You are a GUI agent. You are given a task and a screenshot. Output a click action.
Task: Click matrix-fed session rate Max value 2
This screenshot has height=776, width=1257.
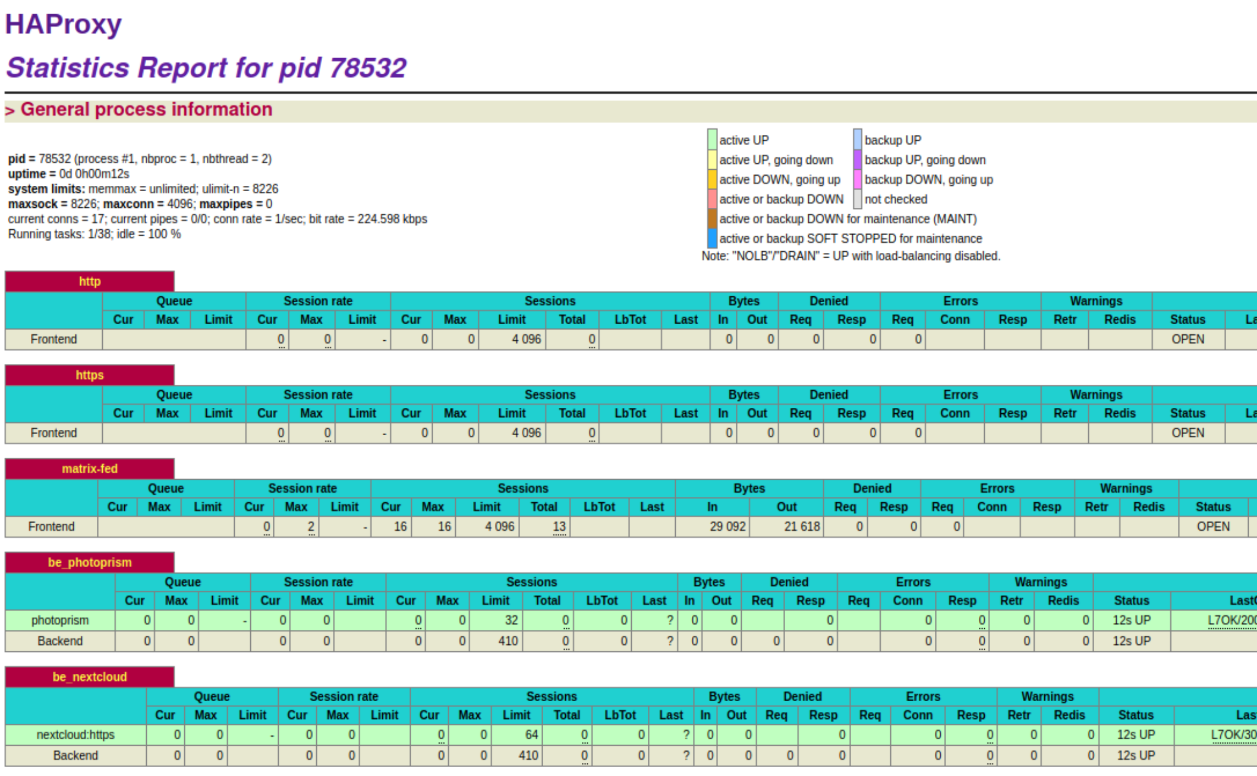[x=311, y=527]
